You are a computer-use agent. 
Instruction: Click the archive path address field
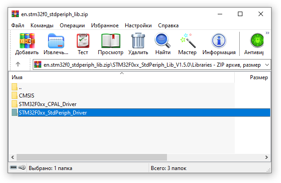tap(152, 64)
